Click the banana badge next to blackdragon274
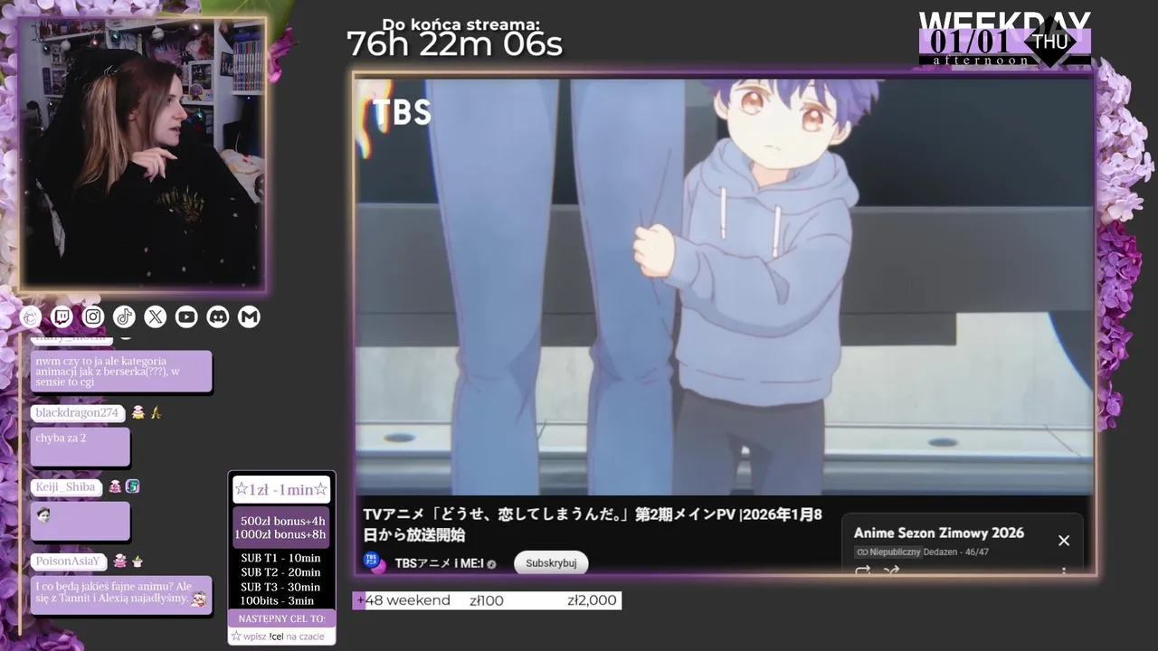 pos(156,412)
